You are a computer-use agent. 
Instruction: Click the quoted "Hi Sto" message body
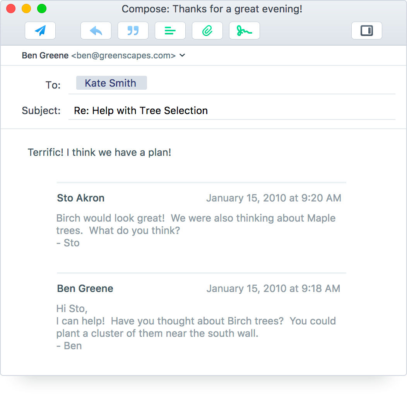click(195, 327)
